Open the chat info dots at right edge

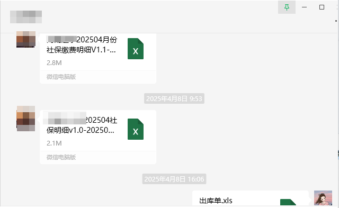(x=336, y=21)
